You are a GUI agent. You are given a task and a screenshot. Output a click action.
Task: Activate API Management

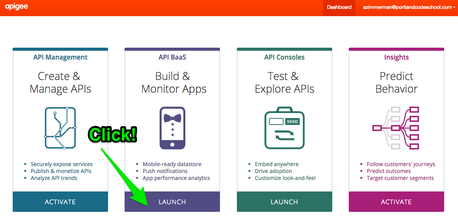60,202
